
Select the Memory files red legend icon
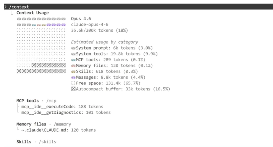coord(73,66)
